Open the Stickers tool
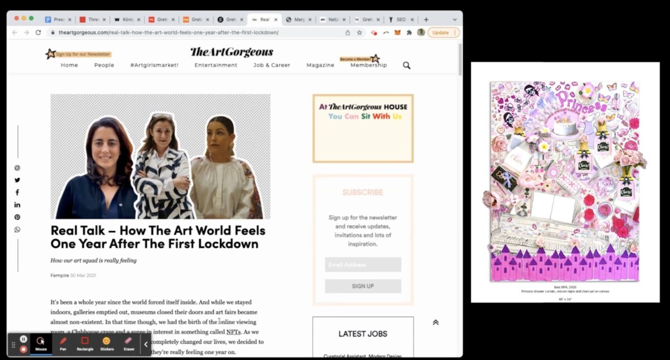Image resolution: width=670 pixels, height=360 pixels. click(107, 344)
